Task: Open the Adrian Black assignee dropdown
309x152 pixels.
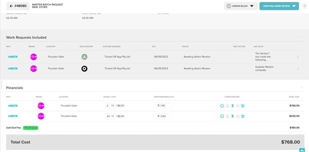Action: [241, 6]
